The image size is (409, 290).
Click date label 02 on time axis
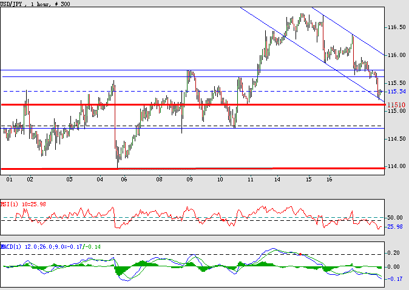click(30, 180)
